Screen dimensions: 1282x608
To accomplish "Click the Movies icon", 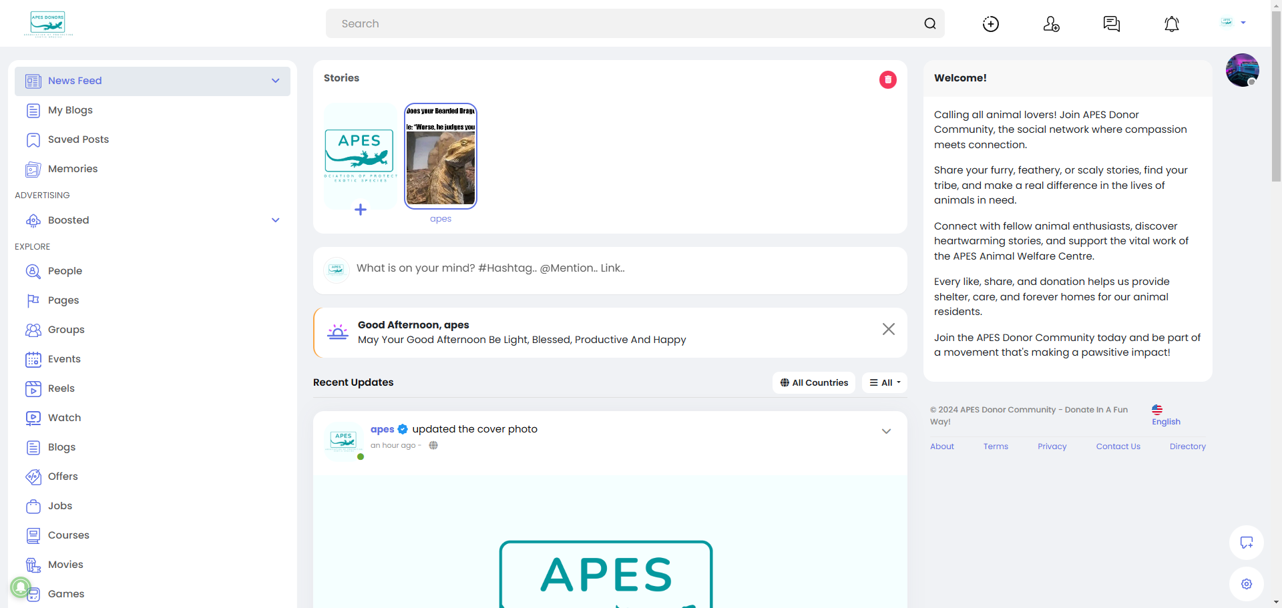I will coord(33,565).
